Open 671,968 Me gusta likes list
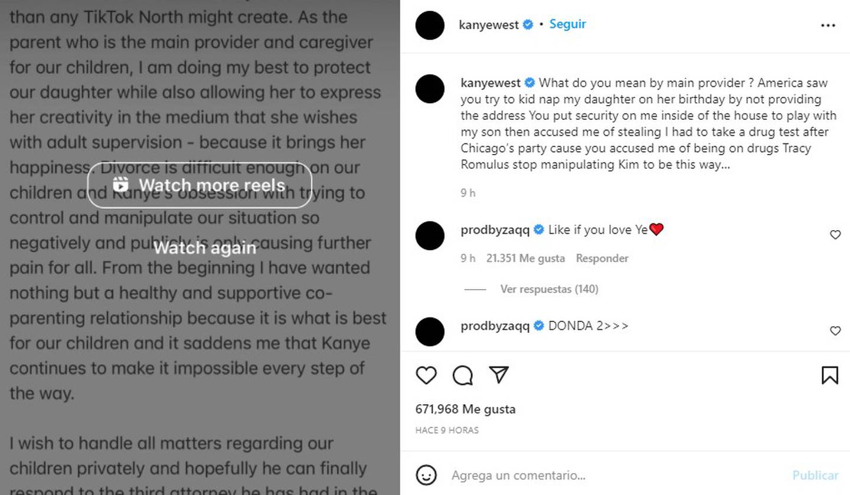Image resolution: width=850 pixels, height=495 pixels. [465, 409]
